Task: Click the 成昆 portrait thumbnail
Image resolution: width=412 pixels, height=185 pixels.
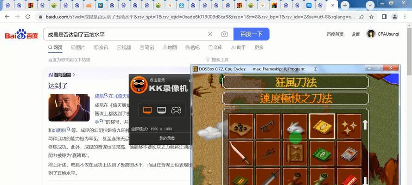Action: 69,107
